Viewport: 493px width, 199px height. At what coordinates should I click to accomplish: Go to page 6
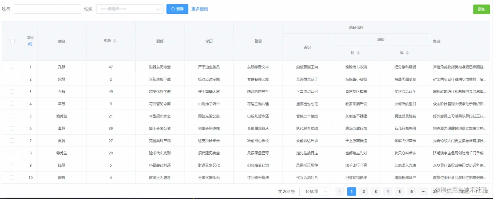pyautogui.click(x=411, y=191)
